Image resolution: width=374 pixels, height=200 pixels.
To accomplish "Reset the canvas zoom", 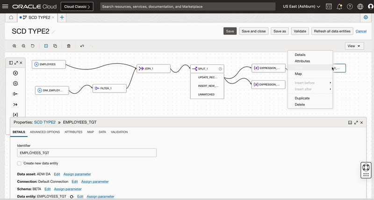I will point(33,46).
